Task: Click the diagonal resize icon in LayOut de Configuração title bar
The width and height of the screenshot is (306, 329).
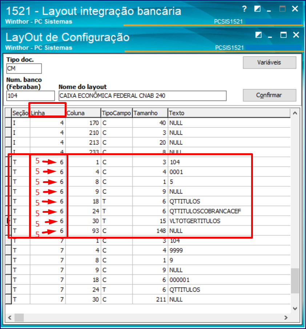Action: (258, 35)
